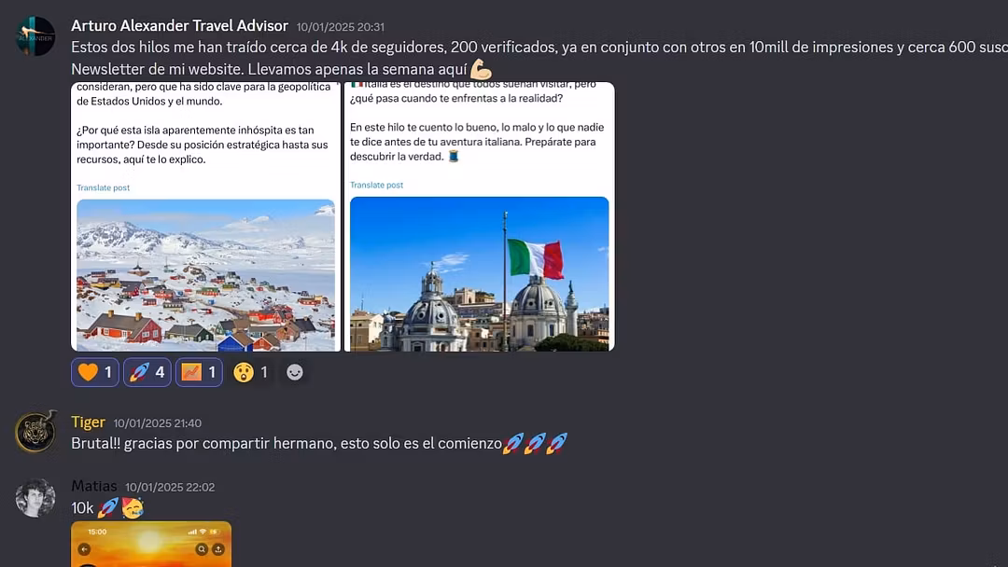This screenshot has width=1008, height=567.
Task: Click Arturo Alexander Travel Advisor's avatar
Action: (35, 36)
